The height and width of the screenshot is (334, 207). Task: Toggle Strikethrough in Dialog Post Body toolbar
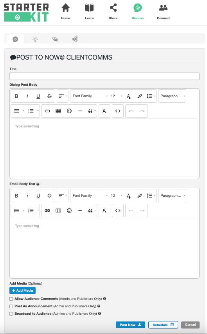tap(49, 96)
